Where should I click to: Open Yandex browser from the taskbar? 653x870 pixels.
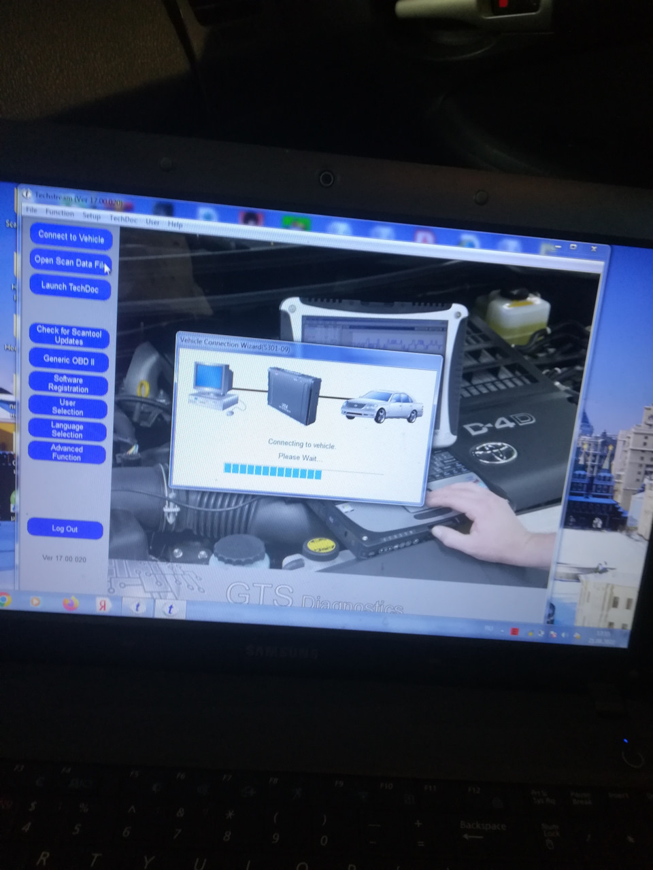(x=103, y=606)
